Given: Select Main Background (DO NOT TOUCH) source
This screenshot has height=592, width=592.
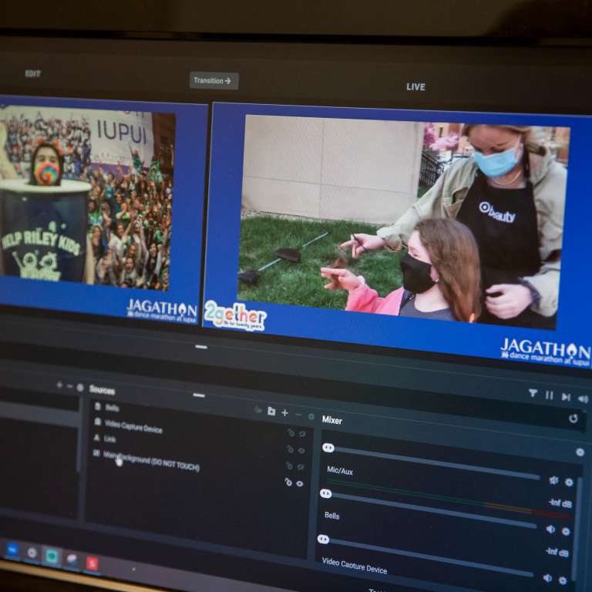Looking at the screenshot, I should [x=151, y=461].
